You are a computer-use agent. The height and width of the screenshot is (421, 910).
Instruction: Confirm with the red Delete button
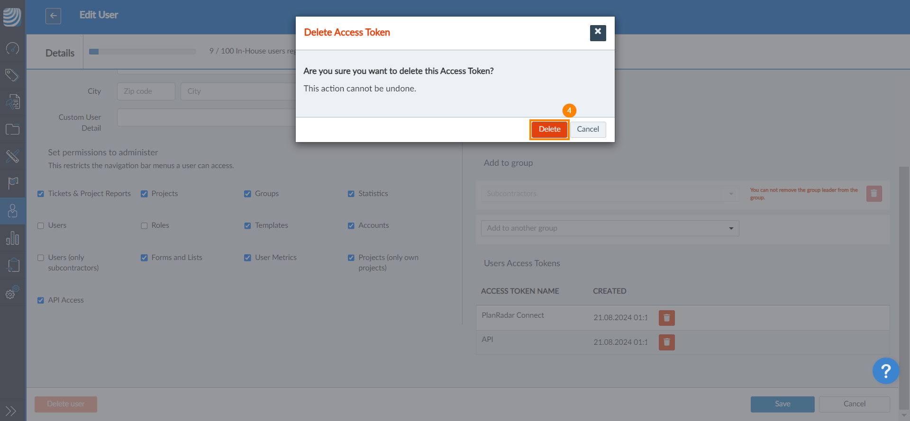click(549, 129)
